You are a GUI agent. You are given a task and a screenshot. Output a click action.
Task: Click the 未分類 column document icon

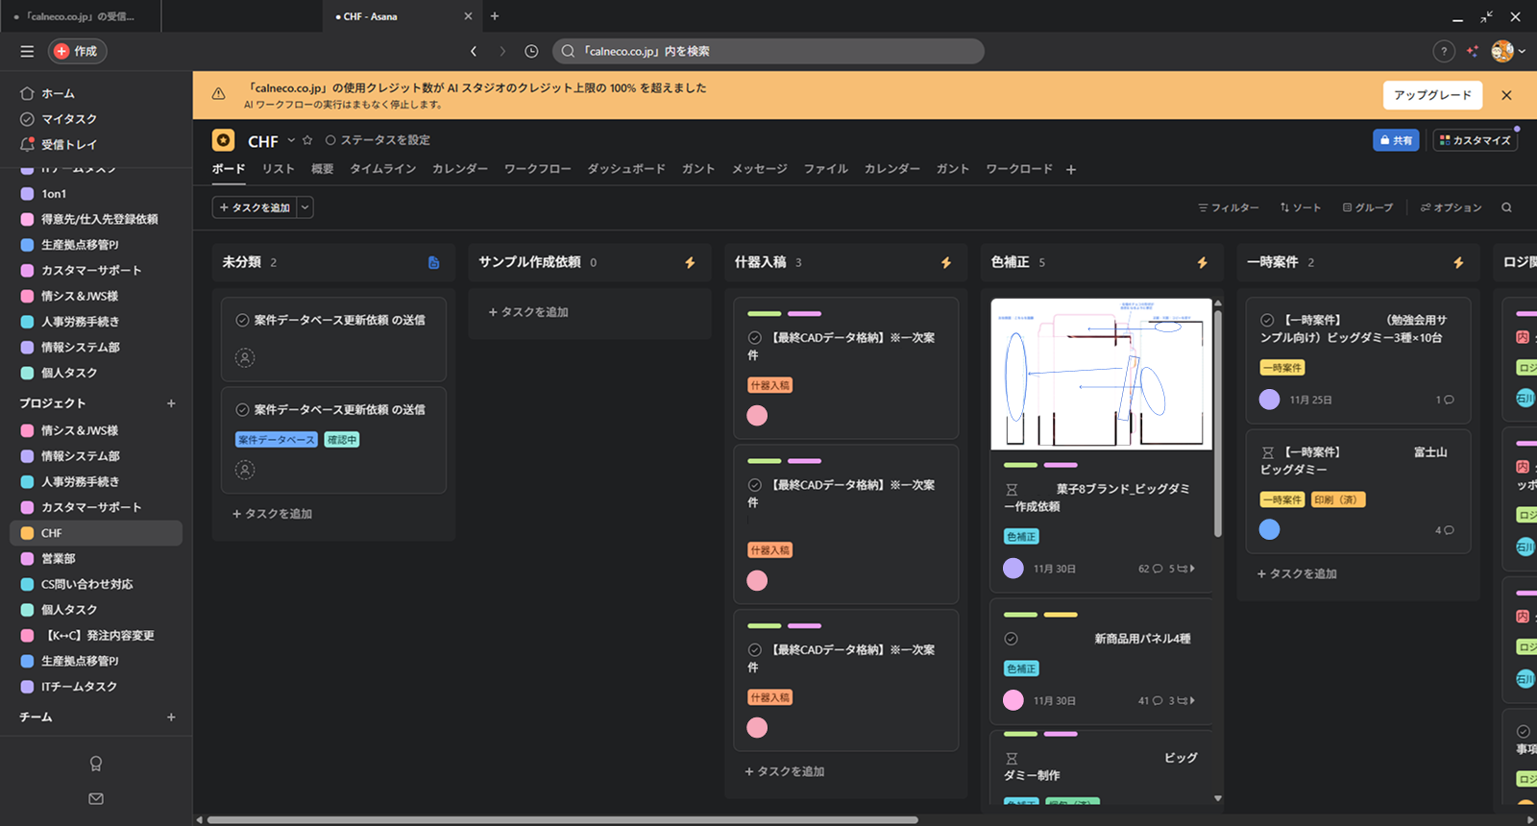[433, 262]
